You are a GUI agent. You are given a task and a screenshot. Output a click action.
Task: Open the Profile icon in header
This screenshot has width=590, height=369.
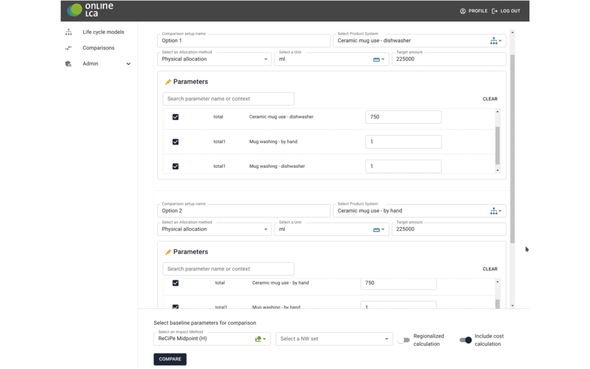point(463,11)
